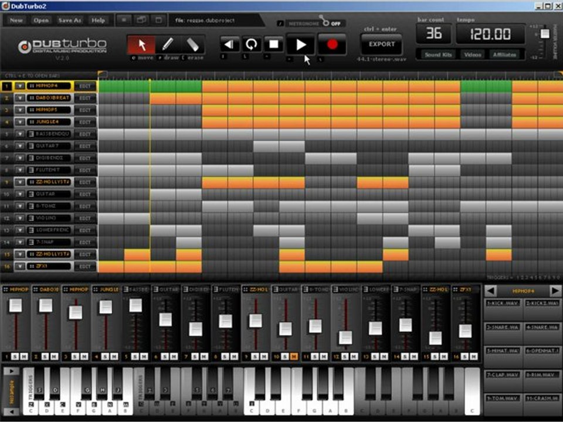Image resolution: width=563 pixels, height=422 pixels.
Task: Click the keyboard octave-up arrow
Action: [11, 371]
